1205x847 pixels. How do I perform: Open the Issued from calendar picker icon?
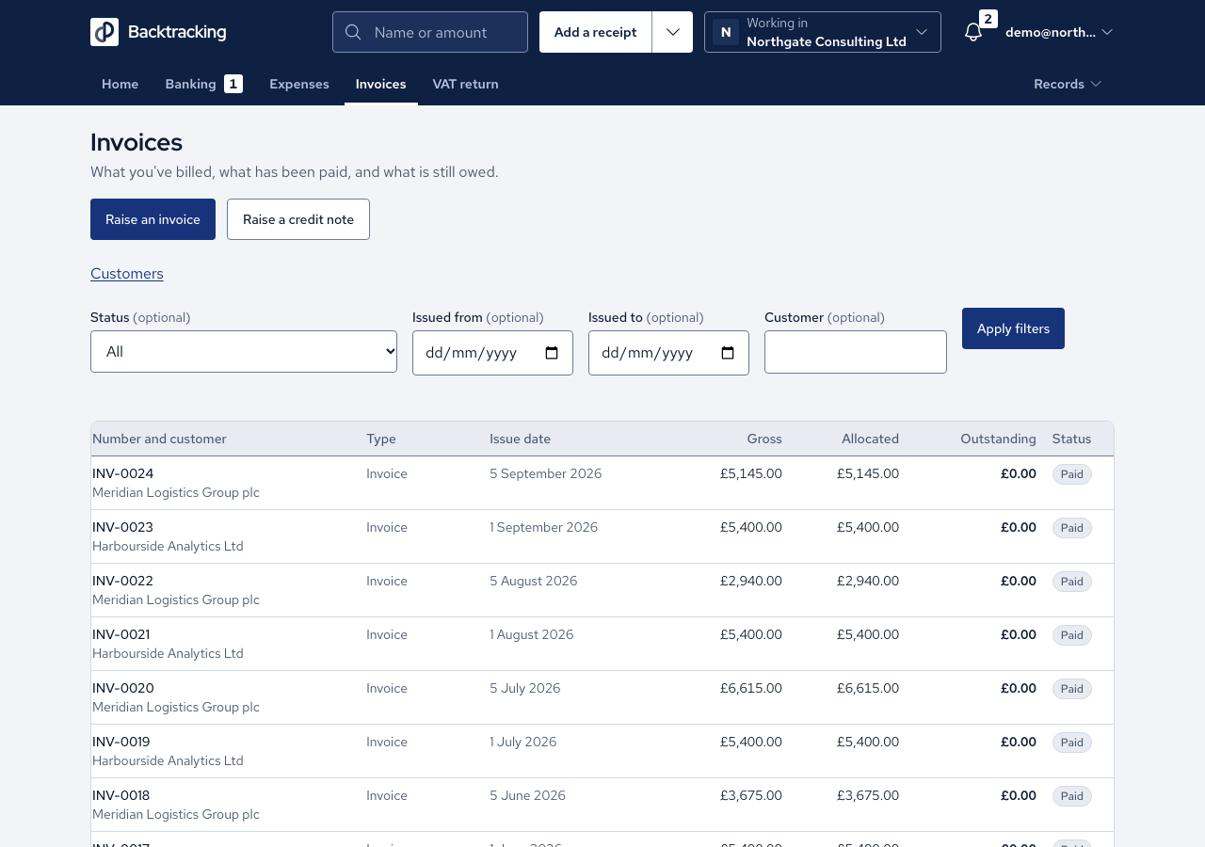click(x=552, y=353)
